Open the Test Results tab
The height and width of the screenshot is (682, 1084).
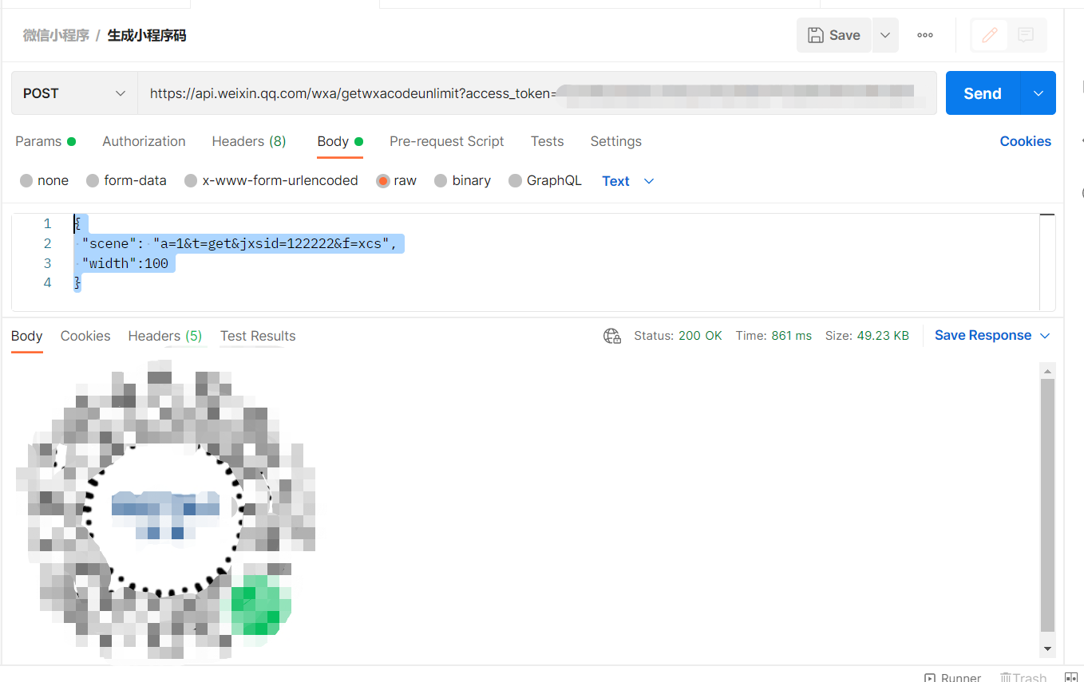[x=258, y=336]
